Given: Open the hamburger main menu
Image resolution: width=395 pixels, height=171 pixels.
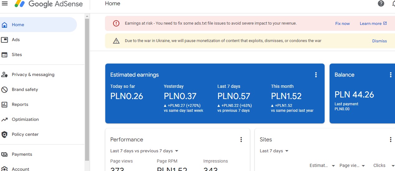Looking at the screenshot, I should pyautogui.click(x=5, y=3).
